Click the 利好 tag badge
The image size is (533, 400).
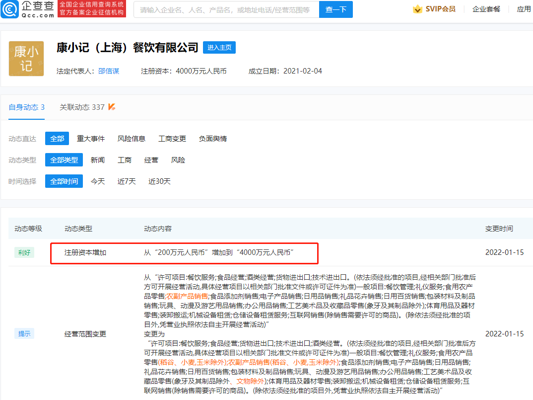24,252
